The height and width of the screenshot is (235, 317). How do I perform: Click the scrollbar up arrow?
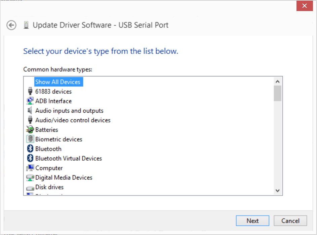(x=278, y=81)
